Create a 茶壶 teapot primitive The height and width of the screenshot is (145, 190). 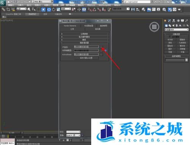[170, 52]
